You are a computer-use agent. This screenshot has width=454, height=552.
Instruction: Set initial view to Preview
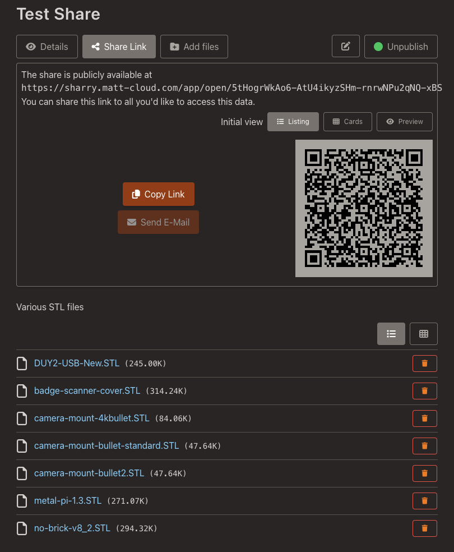pyautogui.click(x=404, y=122)
